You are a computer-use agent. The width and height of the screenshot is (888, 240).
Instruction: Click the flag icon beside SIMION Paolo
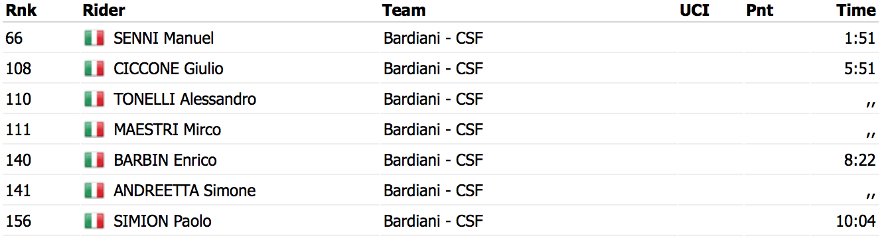94,221
